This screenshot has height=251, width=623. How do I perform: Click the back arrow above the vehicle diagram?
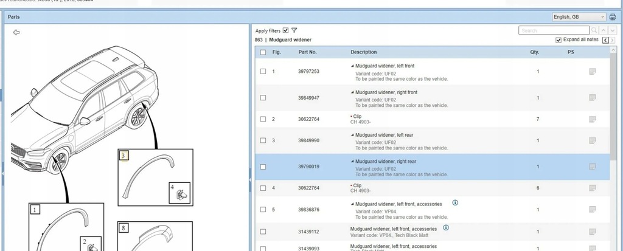(16, 33)
